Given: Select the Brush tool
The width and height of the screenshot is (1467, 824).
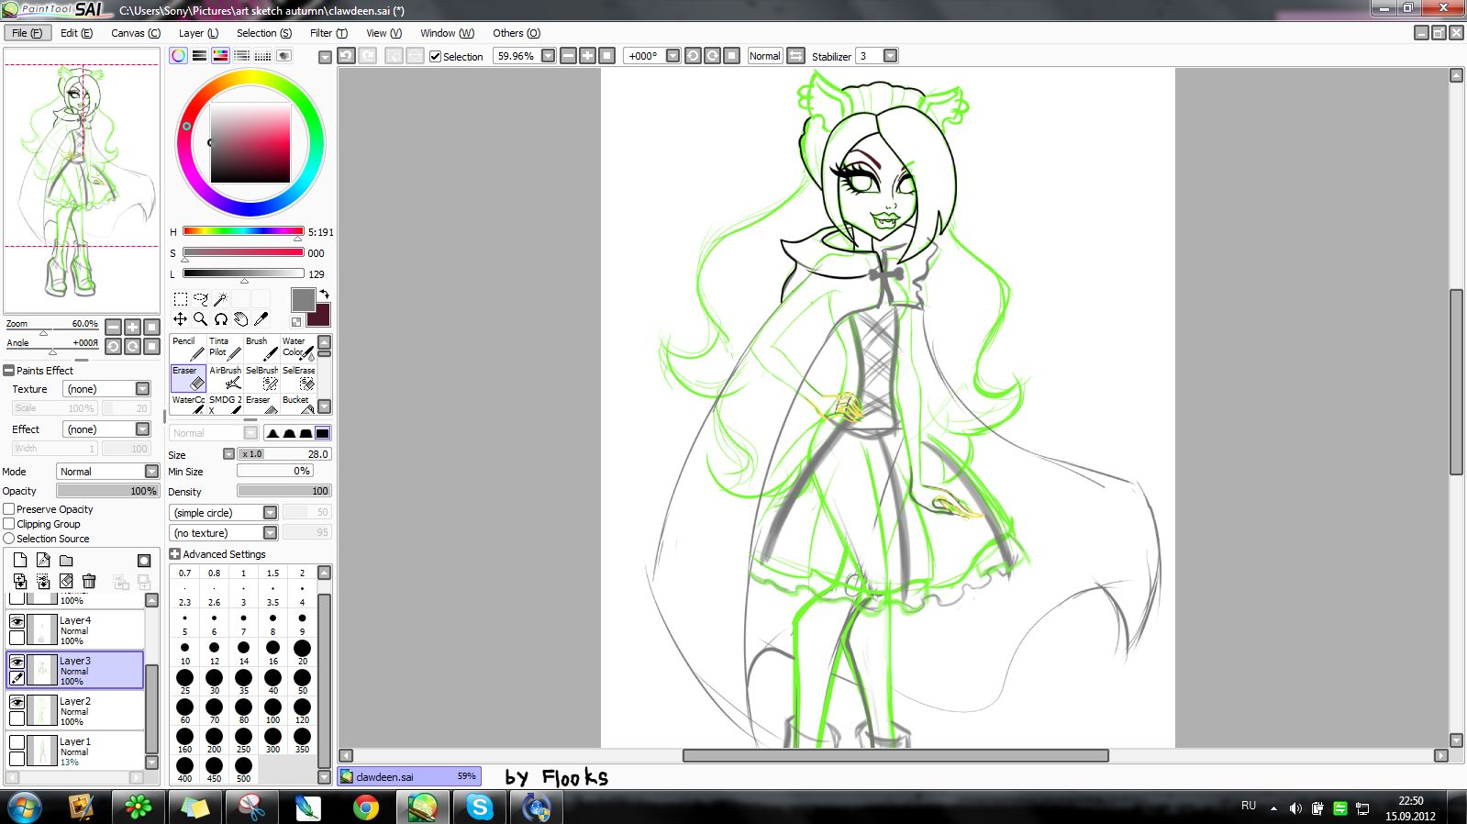Looking at the screenshot, I should (x=261, y=349).
